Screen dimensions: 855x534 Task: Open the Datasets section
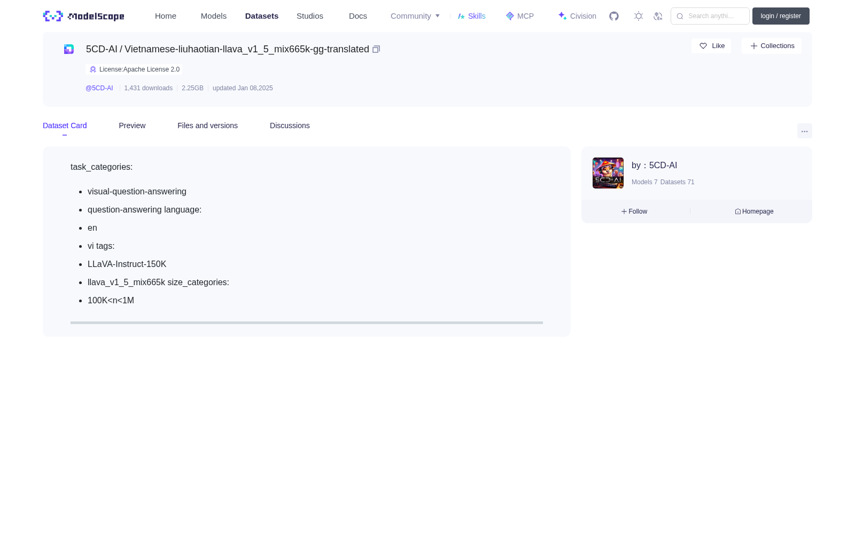coord(262,16)
